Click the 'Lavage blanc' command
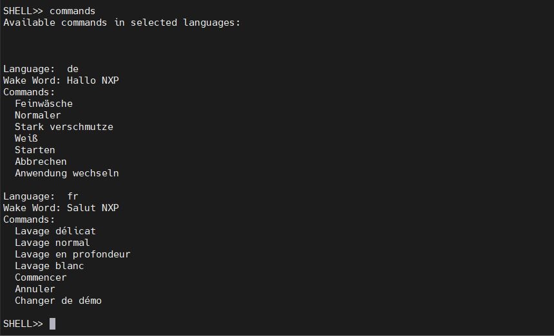The height and width of the screenshot is (336, 554). [50, 266]
